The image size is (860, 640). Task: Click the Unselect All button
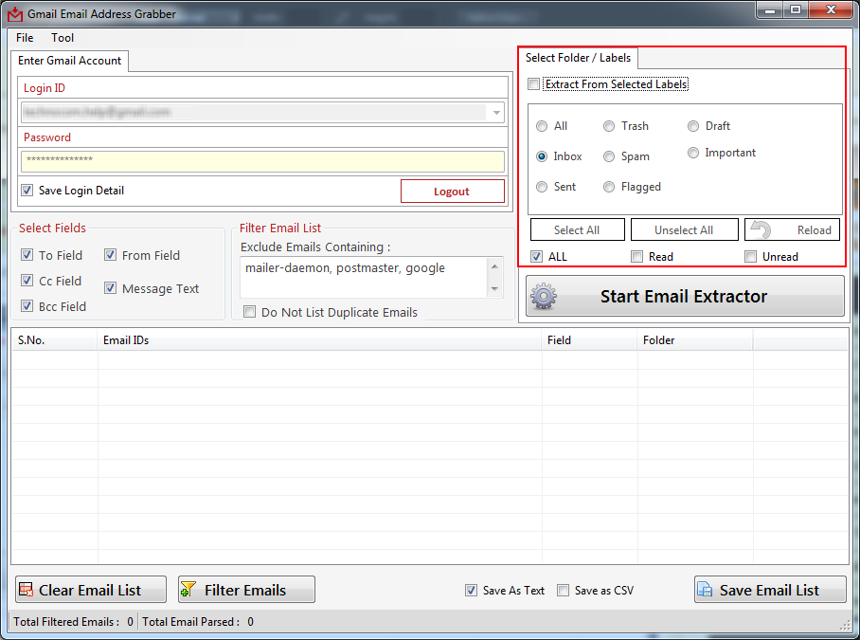pyautogui.click(x=684, y=230)
